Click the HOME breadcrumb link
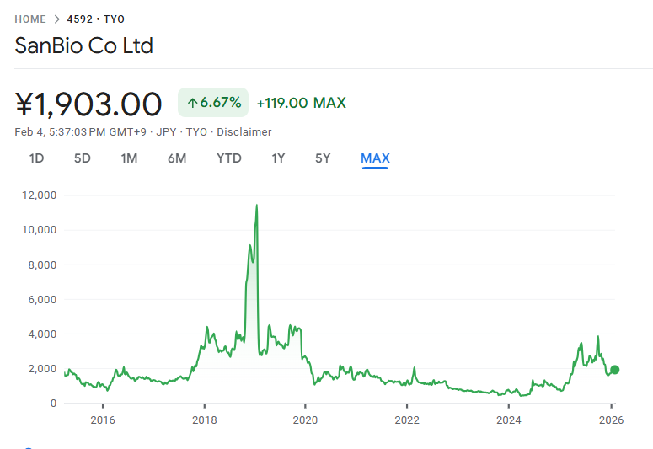The height and width of the screenshot is (449, 653). (30, 19)
